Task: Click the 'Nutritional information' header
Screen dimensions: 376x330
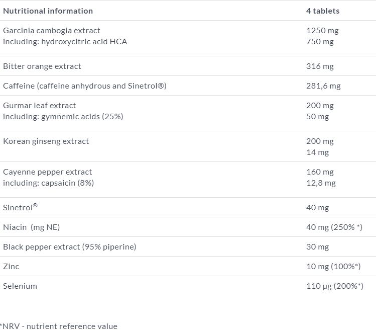Action: click(x=48, y=11)
